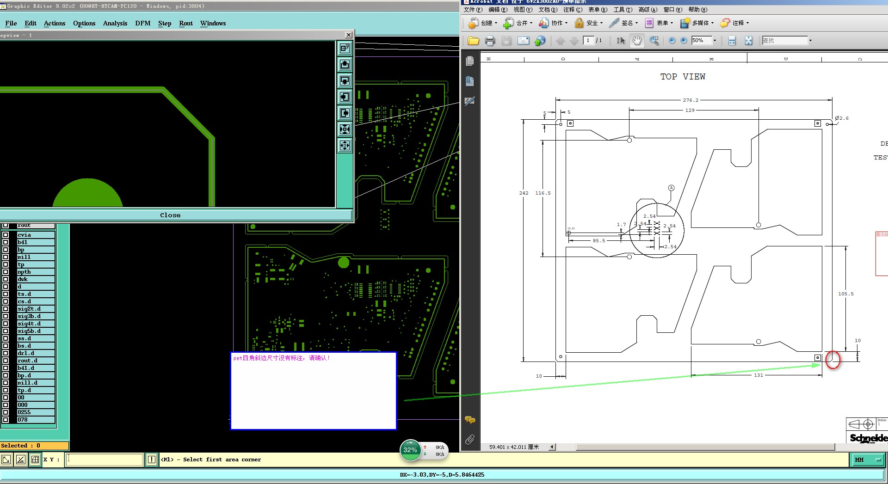Viewport: 888px width, 484px height.
Task: Click the Acrobat email envelope icon
Action: click(x=523, y=41)
